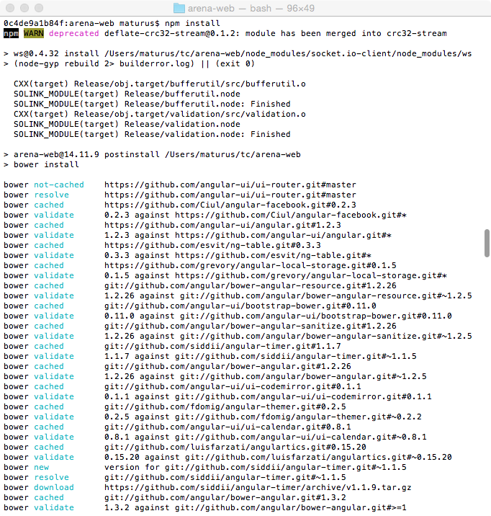Viewport: 491px width, 516px height.
Task: Click the yellow 'WARN' label
Action: [33, 33]
